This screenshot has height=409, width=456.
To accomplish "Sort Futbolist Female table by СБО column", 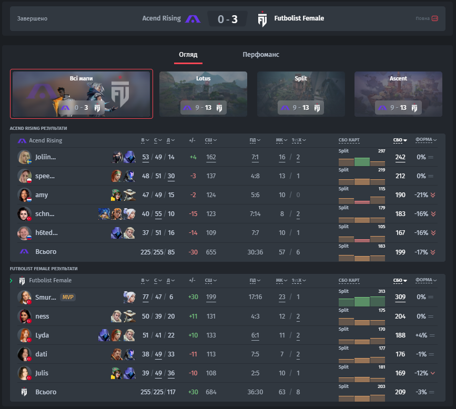I will (x=400, y=281).
